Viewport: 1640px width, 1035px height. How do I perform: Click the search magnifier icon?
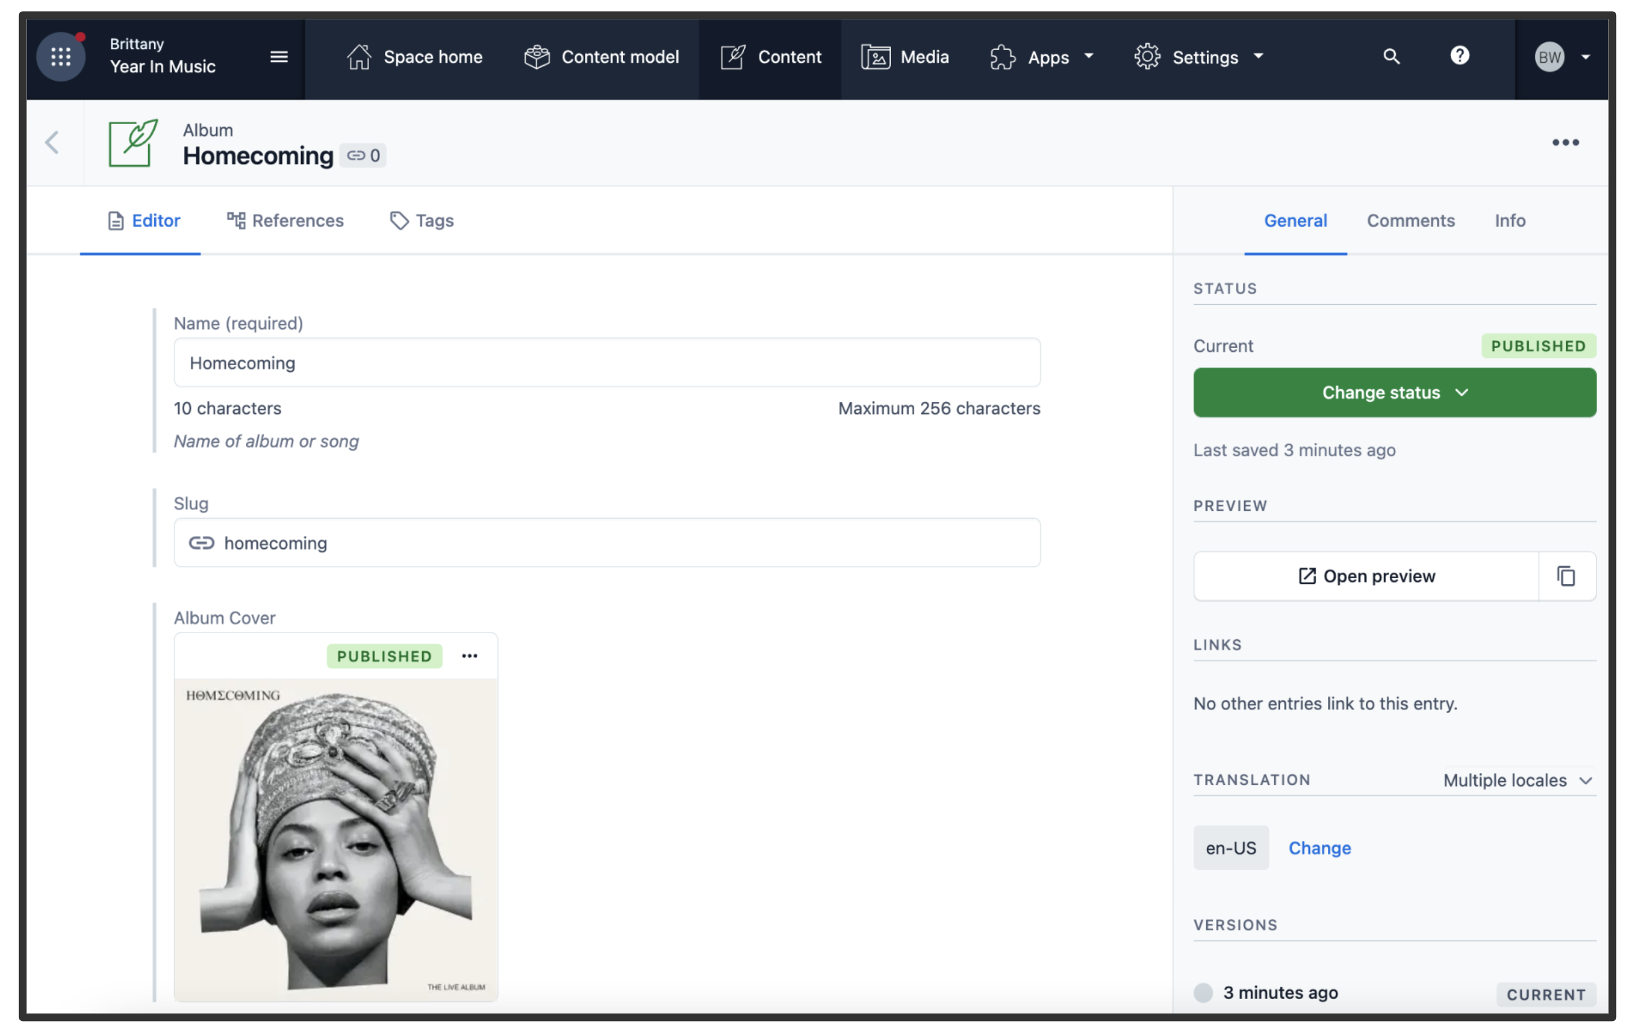pyautogui.click(x=1391, y=56)
